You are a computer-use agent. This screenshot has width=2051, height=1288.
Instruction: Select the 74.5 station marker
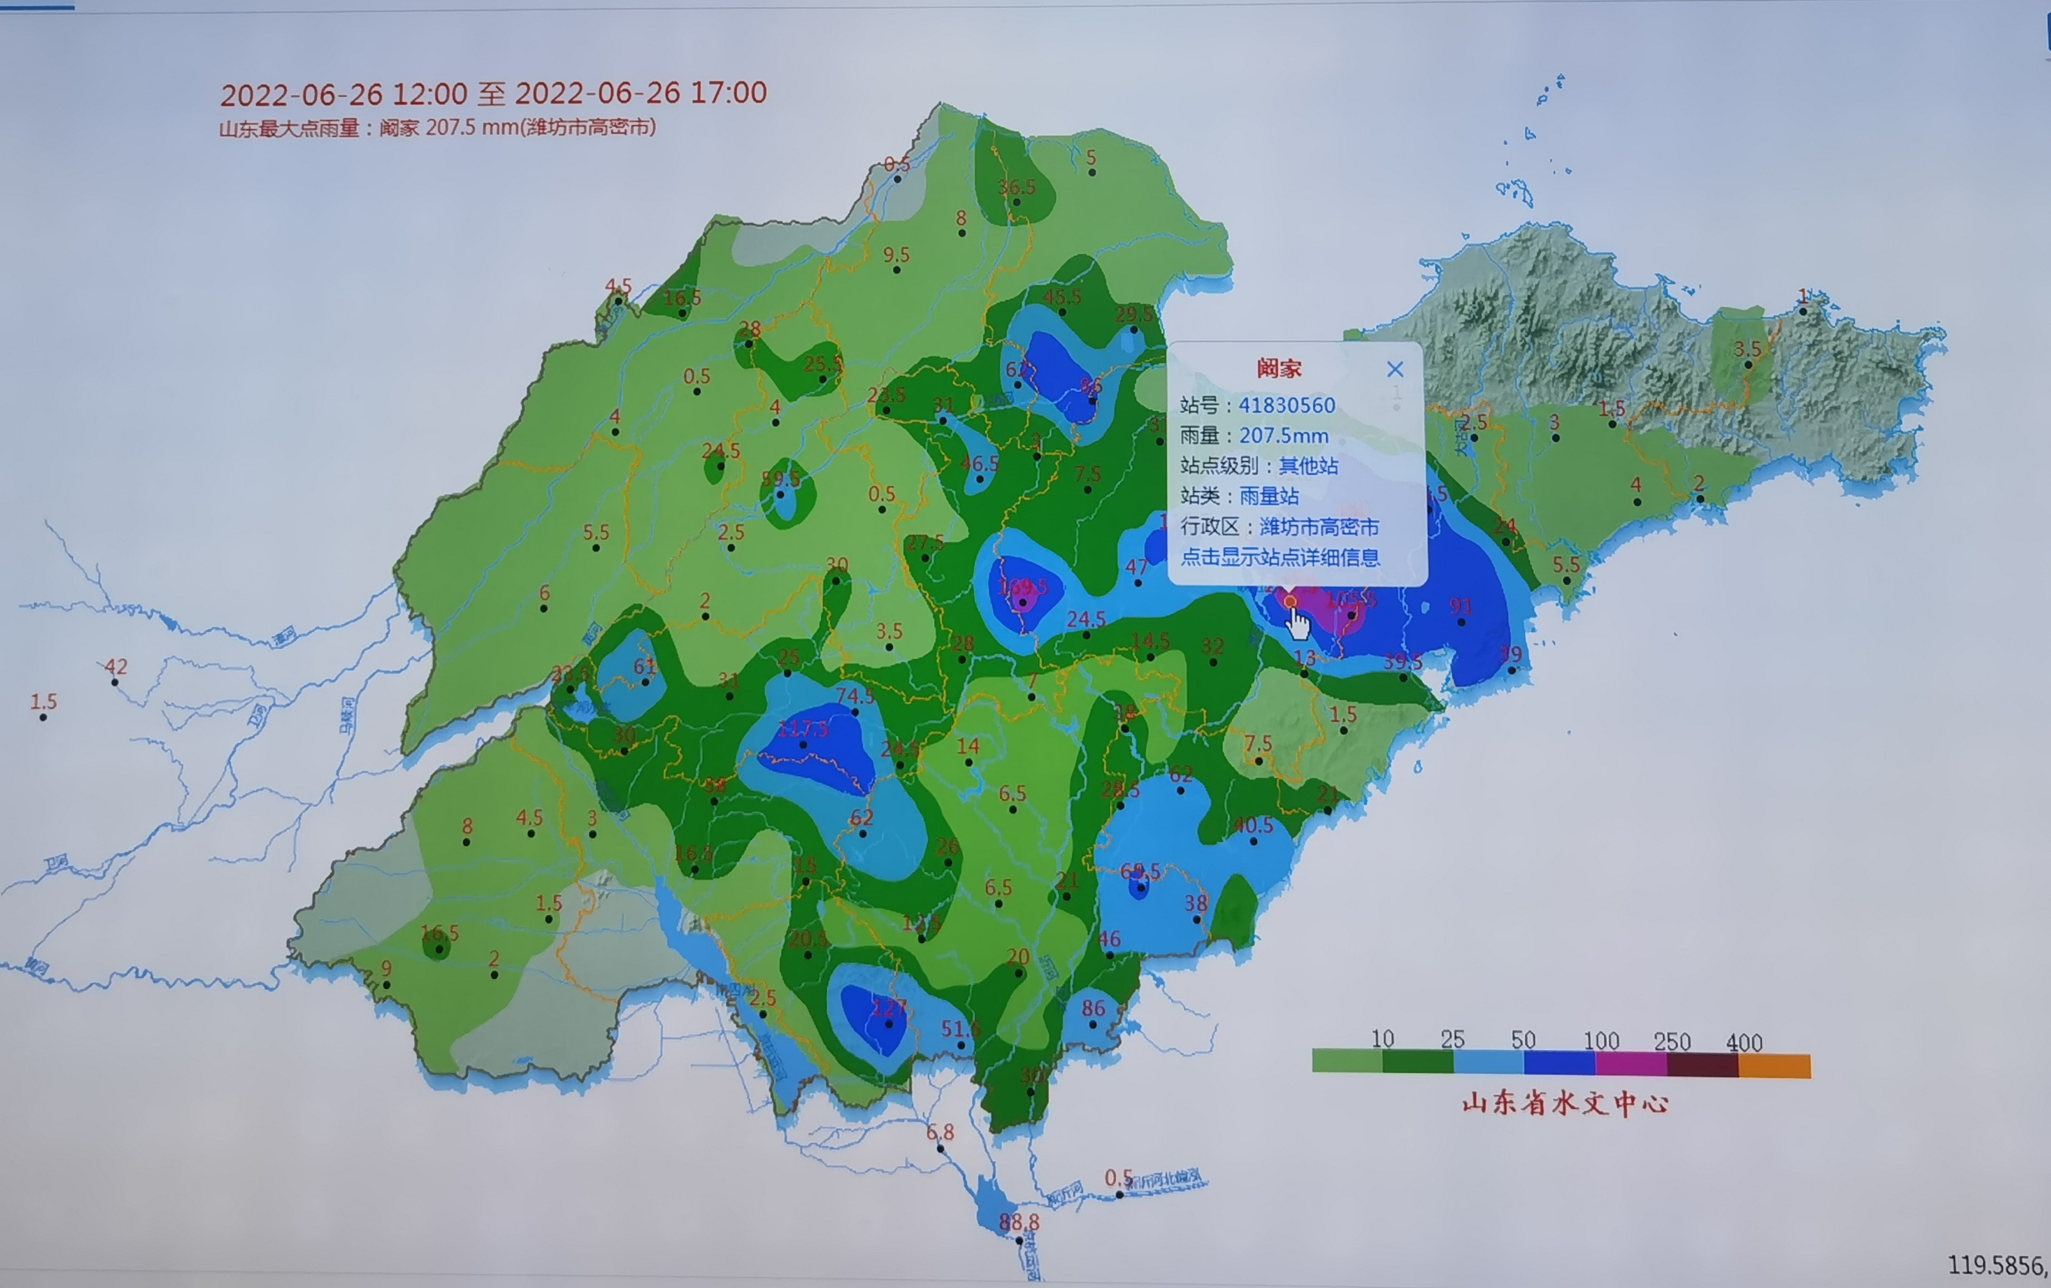pyautogui.click(x=855, y=712)
